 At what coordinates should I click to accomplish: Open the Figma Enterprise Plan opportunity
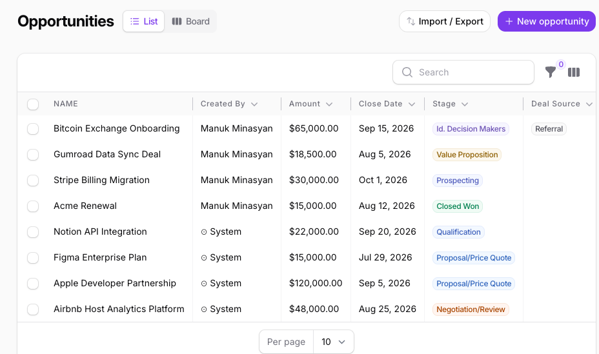click(100, 257)
